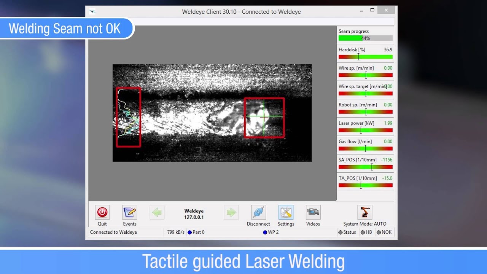Click the Laser power value 1.99
This screenshot has width=487, height=274.
tap(388, 123)
